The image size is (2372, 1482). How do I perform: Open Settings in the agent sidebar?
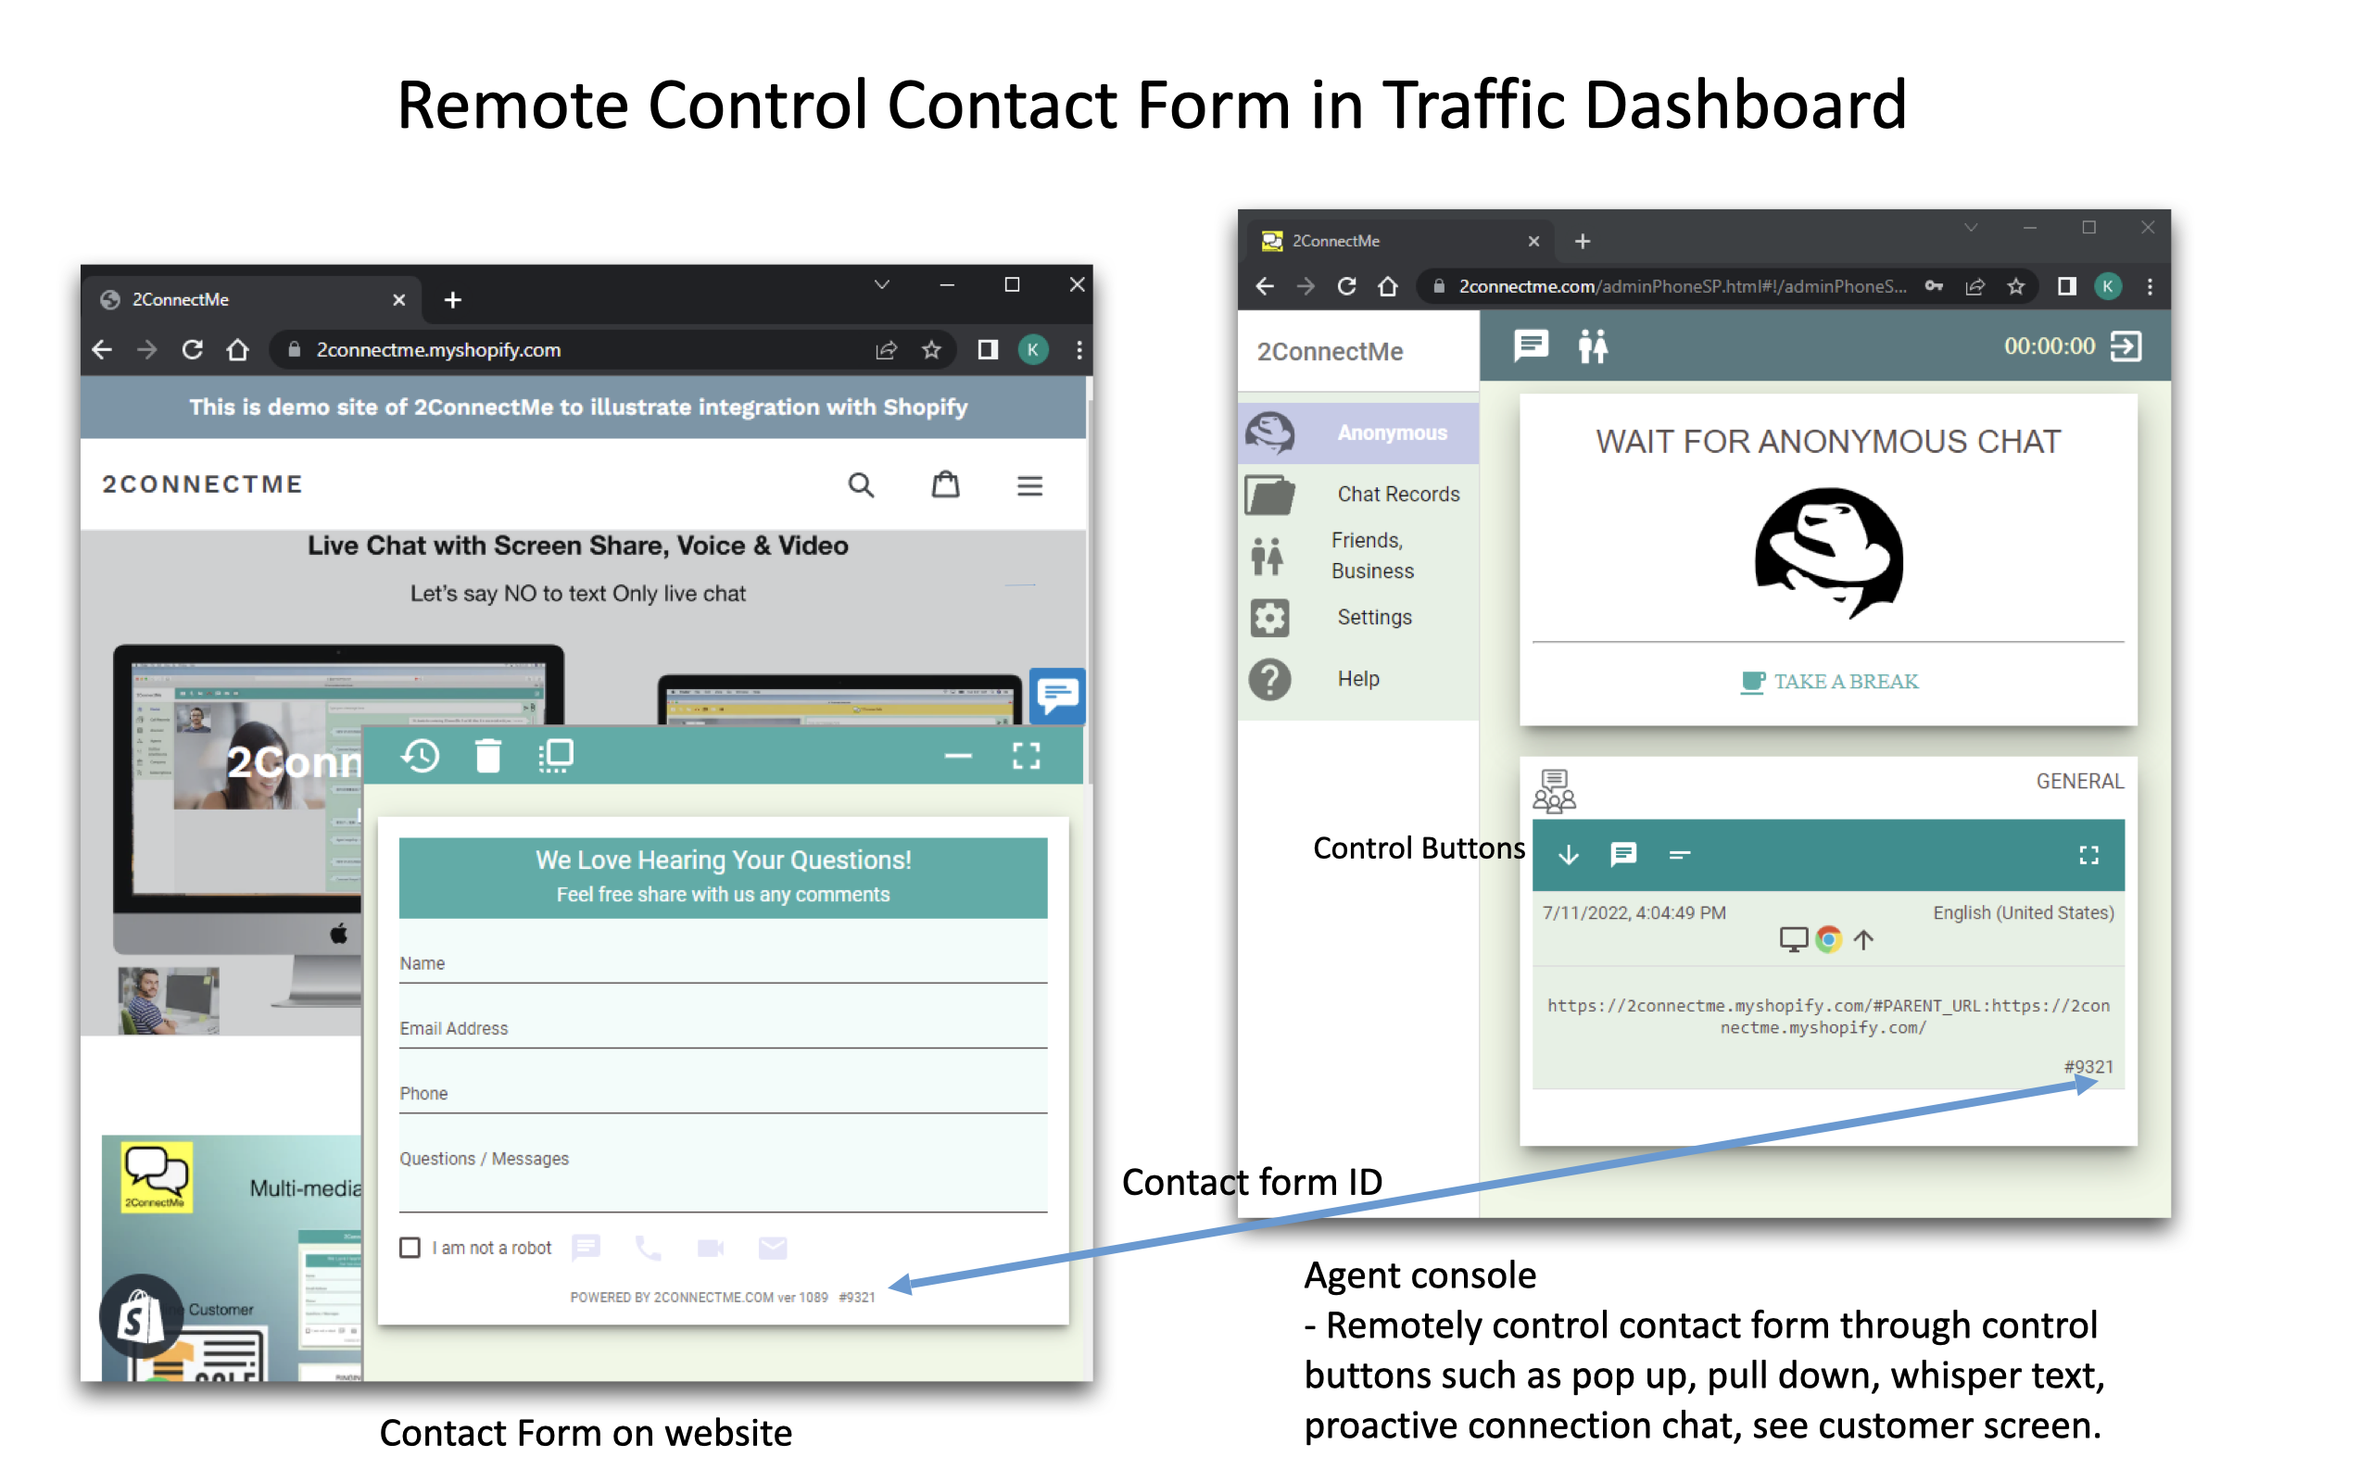click(x=1358, y=618)
